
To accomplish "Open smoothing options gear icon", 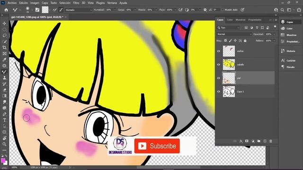I will point(205,10).
